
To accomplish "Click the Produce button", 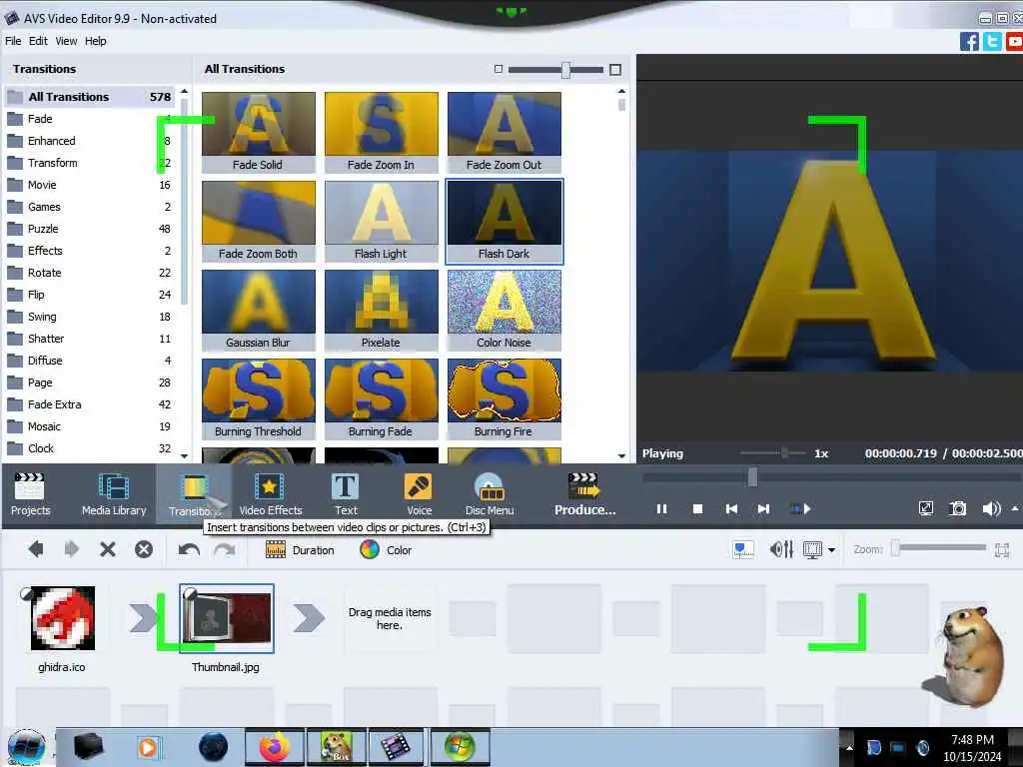I will 584,493.
